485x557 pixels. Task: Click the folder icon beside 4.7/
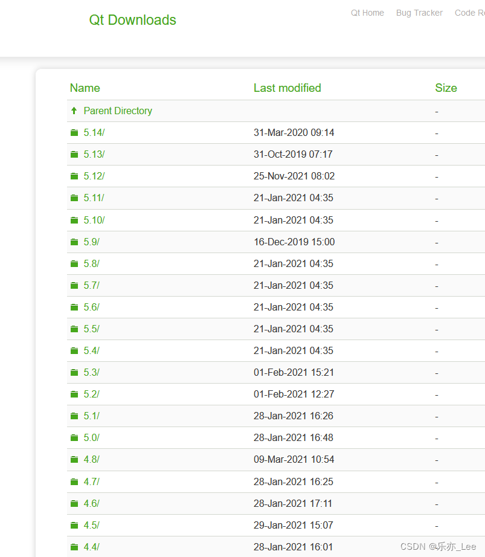(74, 481)
